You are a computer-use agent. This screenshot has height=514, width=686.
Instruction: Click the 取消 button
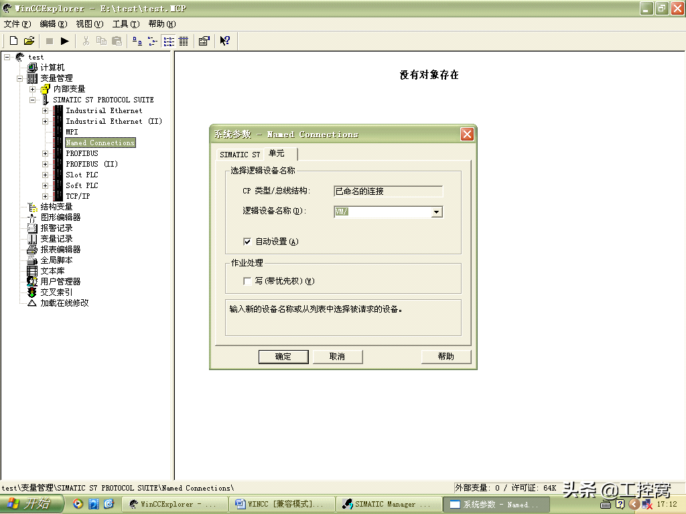(x=337, y=357)
